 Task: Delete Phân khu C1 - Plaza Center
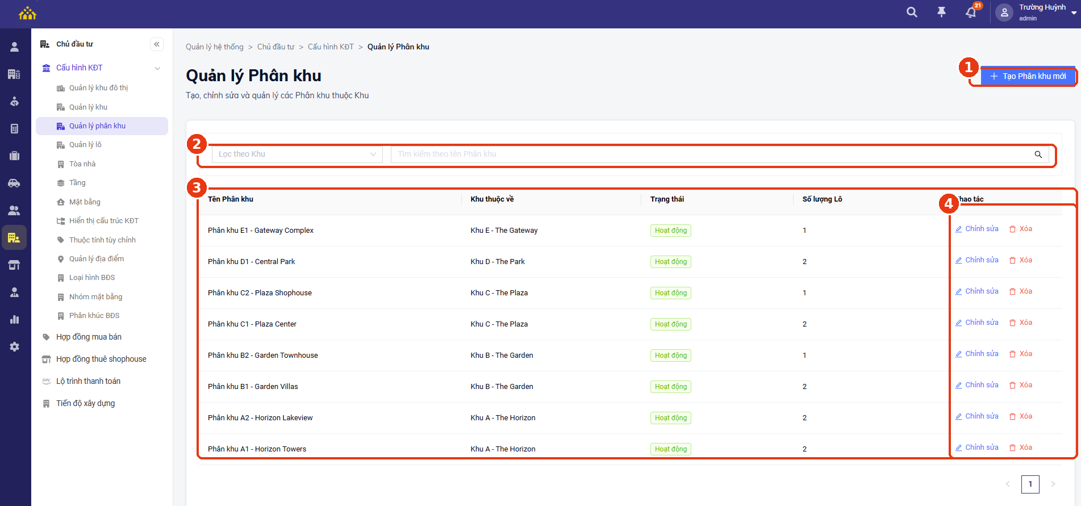click(x=1021, y=323)
